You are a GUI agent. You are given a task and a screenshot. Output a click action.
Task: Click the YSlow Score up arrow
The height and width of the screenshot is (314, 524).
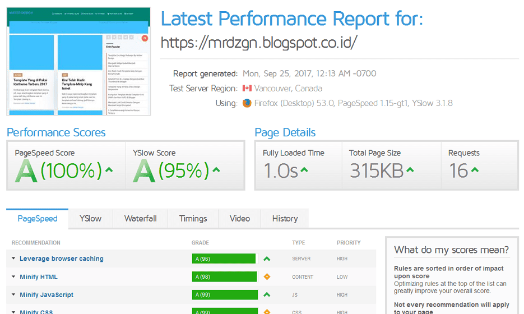[x=216, y=170]
